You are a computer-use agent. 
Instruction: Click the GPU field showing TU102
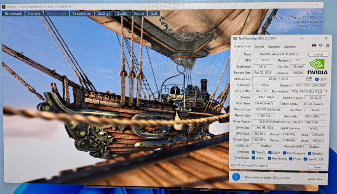tap(264, 60)
